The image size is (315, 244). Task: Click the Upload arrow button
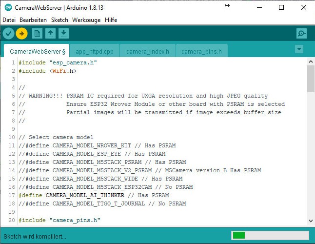(21, 33)
